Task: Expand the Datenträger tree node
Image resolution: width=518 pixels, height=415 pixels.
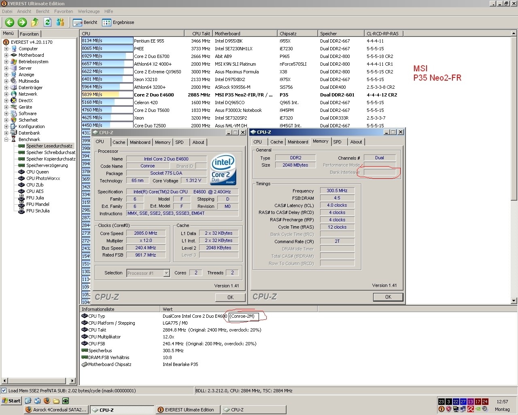Action: (x=6, y=88)
